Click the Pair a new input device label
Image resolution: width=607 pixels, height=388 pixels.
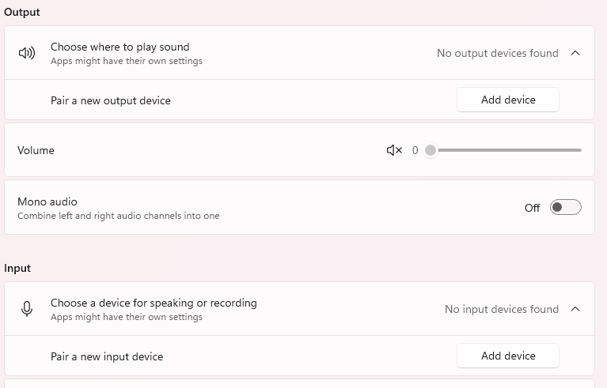(x=107, y=356)
